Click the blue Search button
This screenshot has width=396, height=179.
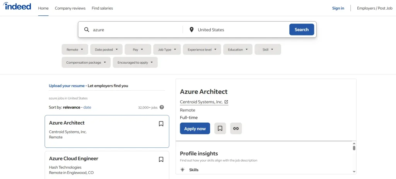[x=302, y=29]
